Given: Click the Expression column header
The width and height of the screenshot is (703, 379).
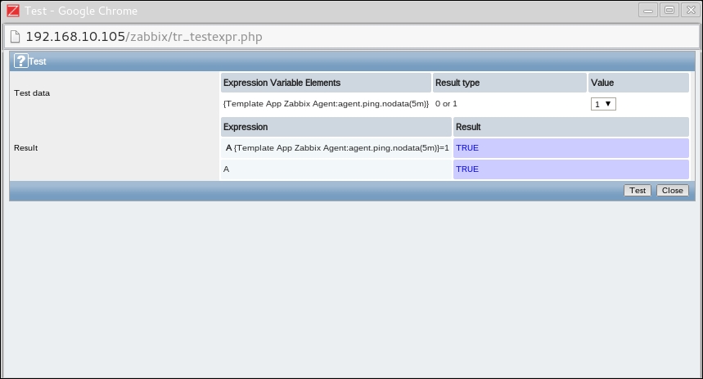Looking at the screenshot, I should click(x=246, y=127).
